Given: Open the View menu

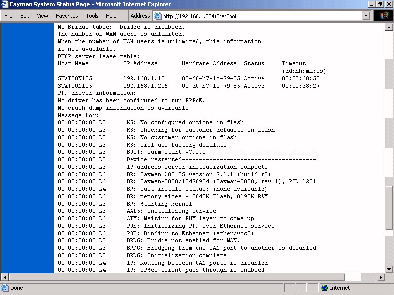Looking at the screenshot, I should pyautogui.click(x=42, y=16).
